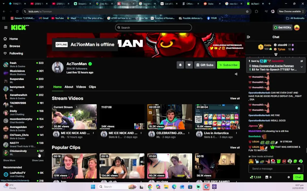Click Get KICKs button
The height and width of the screenshot is (191, 307).
pyautogui.click(x=283, y=28)
